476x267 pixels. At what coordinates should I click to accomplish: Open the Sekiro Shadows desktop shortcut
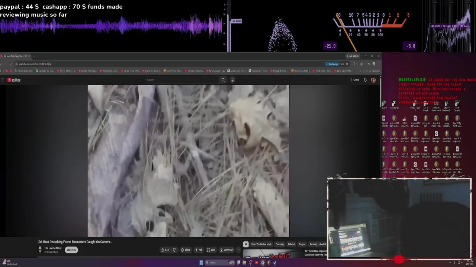click(447, 106)
